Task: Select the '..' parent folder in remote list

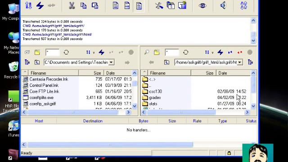Action: pyautogui.click(x=150, y=85)
